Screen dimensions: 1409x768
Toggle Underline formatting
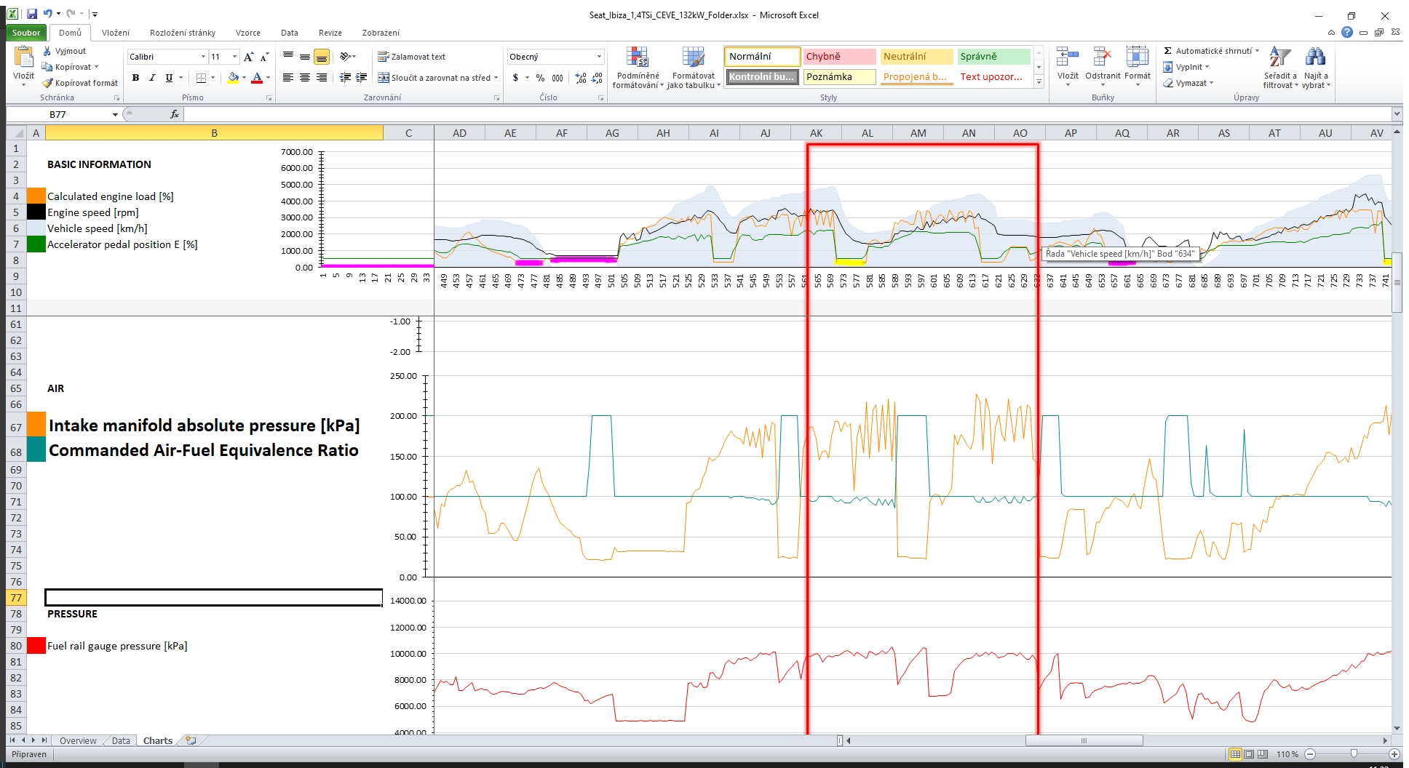[169, 78]
